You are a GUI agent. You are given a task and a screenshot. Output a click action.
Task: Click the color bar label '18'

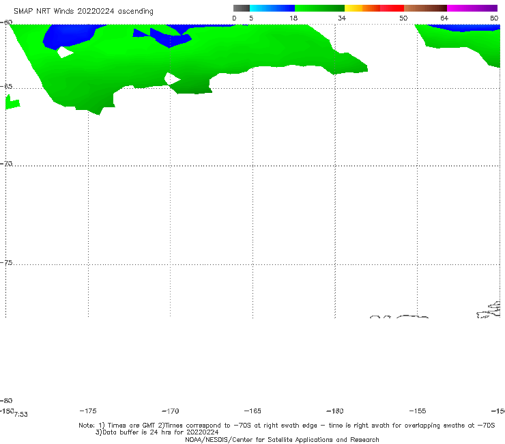click(293, 18)
